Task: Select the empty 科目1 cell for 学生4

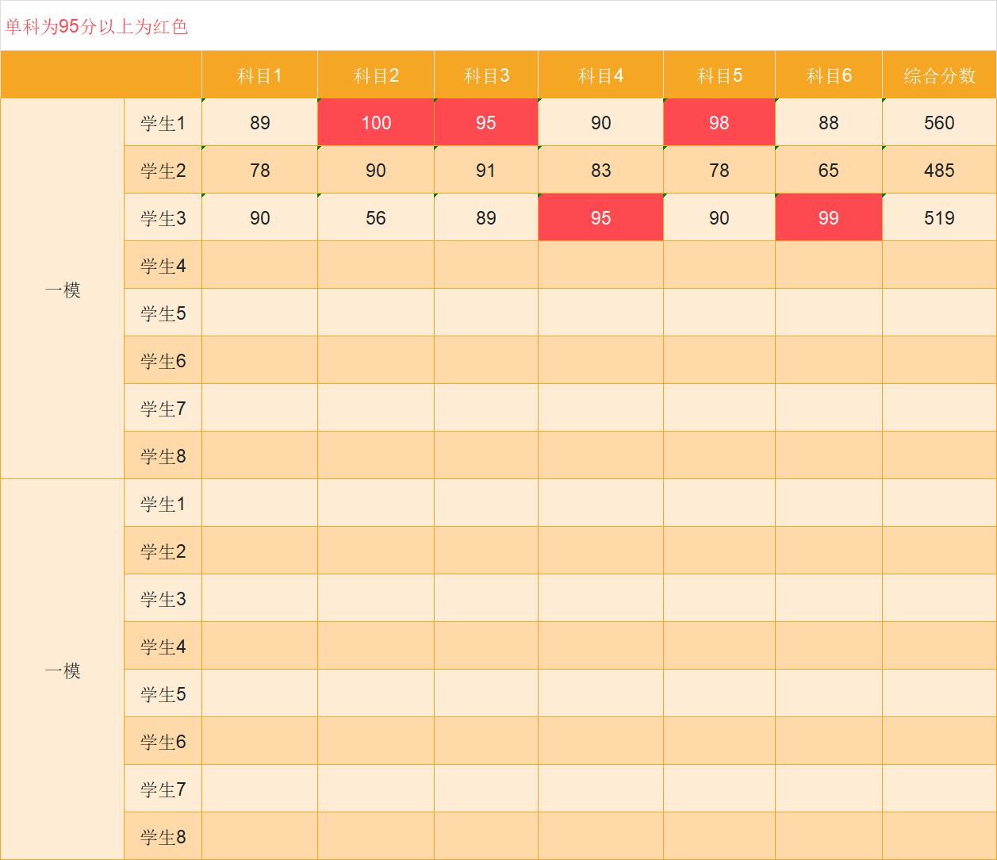Action: click(259, 264)
